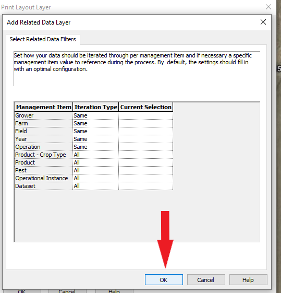Cancel the Add Related Data Layer dialog
The width and height of the screenshot is (281, 293).
coord(206,280)
